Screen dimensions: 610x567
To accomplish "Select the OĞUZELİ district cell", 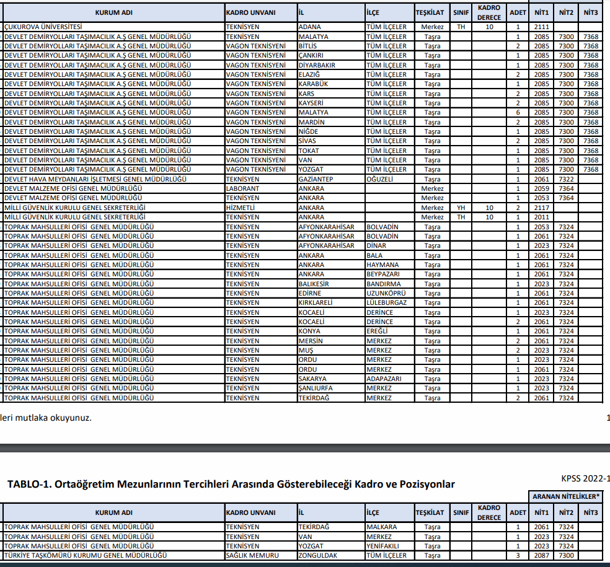I will (390, 179).
